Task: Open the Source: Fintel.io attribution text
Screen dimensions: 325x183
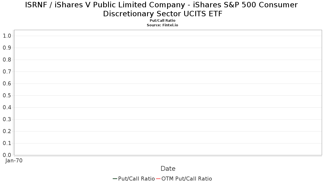Action: [x=162, y=25]
